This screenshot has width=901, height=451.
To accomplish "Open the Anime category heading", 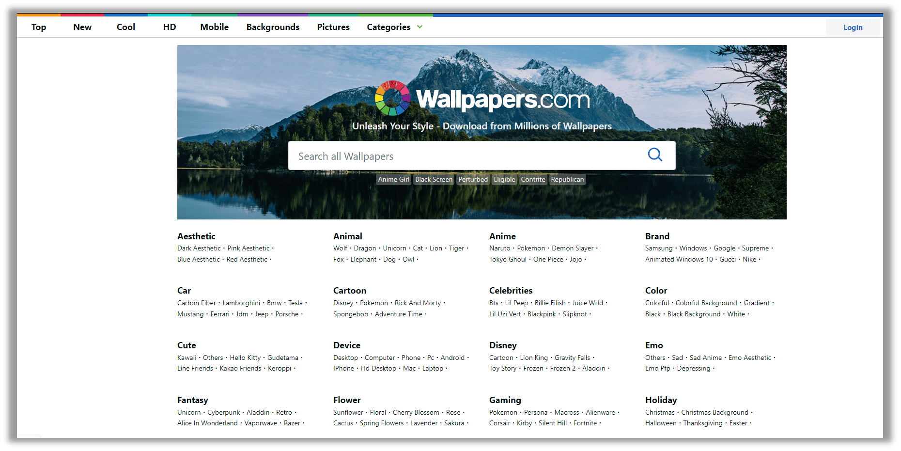I will click(x=502, y=236).
